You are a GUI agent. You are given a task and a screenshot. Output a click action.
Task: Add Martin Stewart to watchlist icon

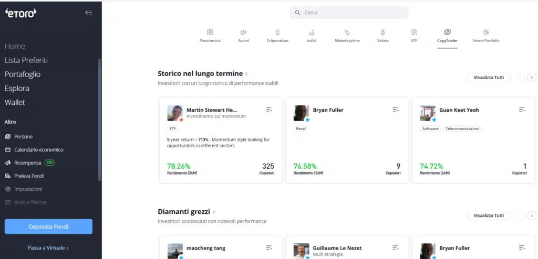pyautogui.click(x=270, y=110)
